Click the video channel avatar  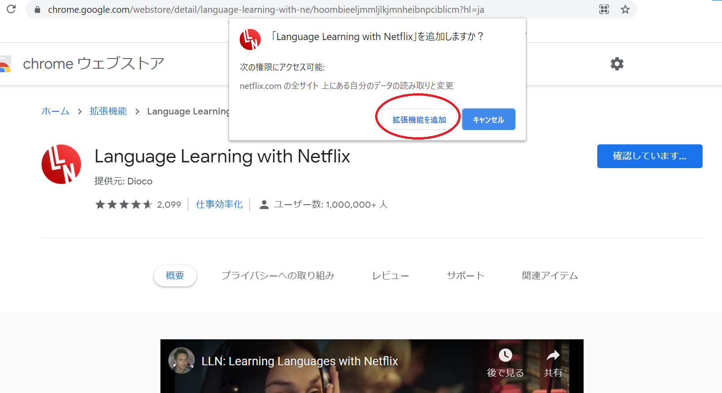[x=182, y=360]
